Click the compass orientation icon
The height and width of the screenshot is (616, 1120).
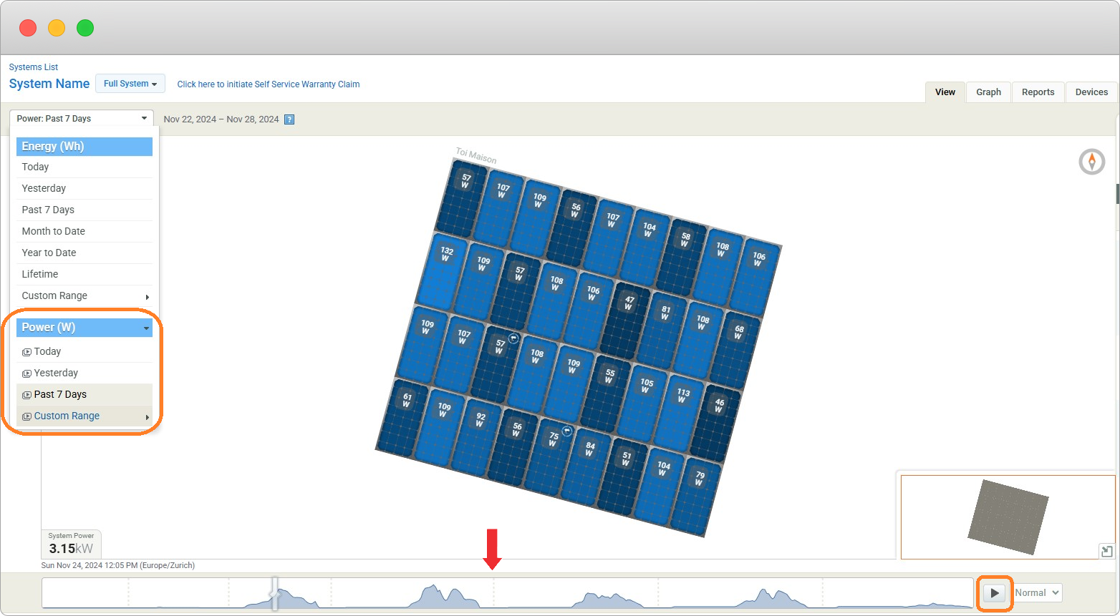pyautogui.click(x=1091, y=162)
